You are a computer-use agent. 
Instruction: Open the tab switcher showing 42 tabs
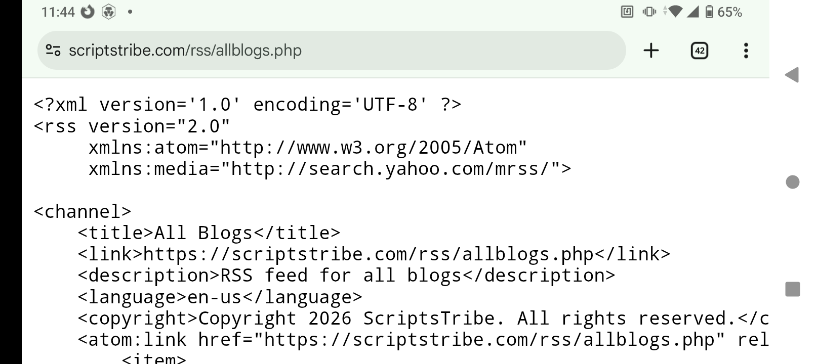click(x=699, y=51)
